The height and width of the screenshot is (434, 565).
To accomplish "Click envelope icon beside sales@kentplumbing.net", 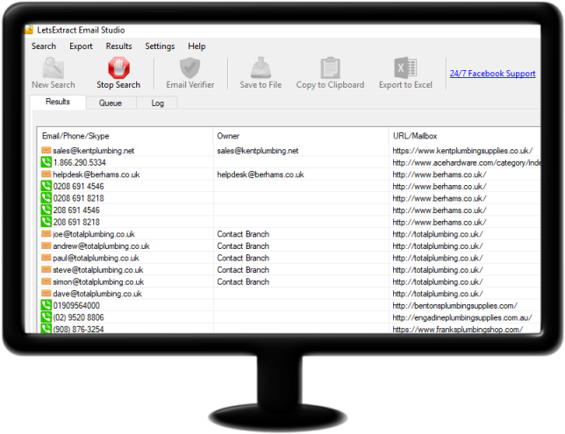I will [x=46, y=150].
